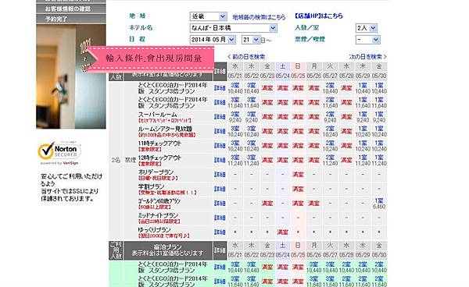
Task: Select ルームシアター見放題 2室 10,240 on 05/27
Action: tap(330, 131)
